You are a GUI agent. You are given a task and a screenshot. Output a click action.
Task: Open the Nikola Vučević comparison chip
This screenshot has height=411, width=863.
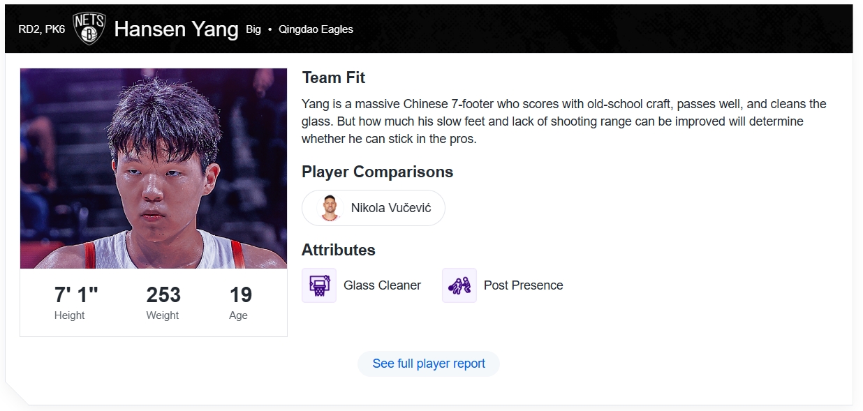pos(390,208)
